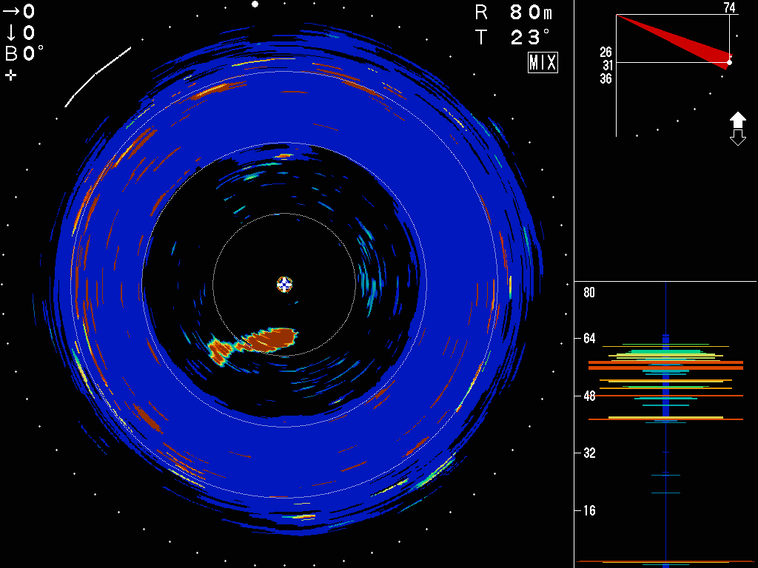Click the white north marker dot at top

pos(255,4)
